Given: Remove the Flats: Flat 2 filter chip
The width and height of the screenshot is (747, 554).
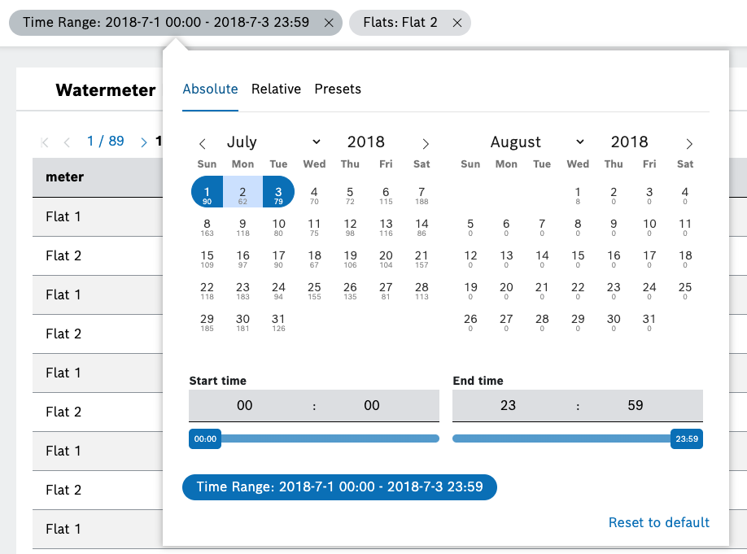Looking at the screenshot, I should point(457,23).
